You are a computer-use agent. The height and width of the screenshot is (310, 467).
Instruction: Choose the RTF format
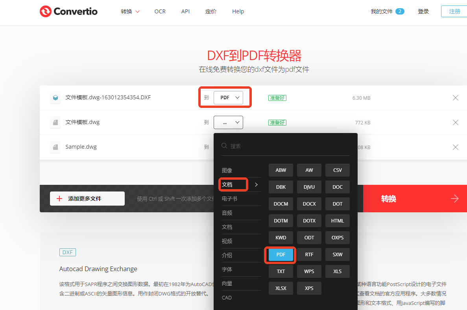(309, 254)
